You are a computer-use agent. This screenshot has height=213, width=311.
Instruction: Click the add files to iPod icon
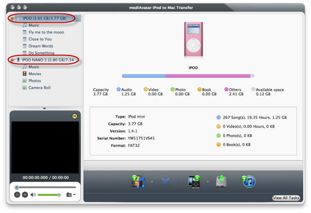(x=138, y=181)
